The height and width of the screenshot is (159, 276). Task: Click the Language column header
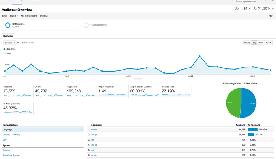click(x=97, y=125)
